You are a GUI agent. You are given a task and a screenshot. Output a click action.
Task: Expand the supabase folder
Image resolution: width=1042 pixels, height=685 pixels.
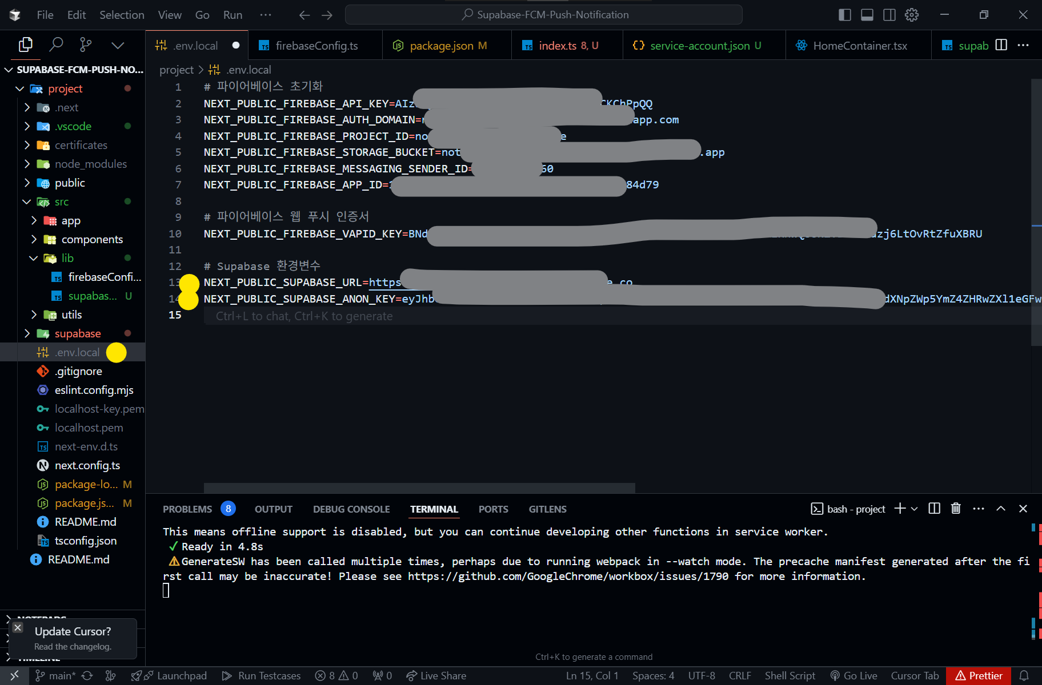pyautogui.click(x=73, y=333)
